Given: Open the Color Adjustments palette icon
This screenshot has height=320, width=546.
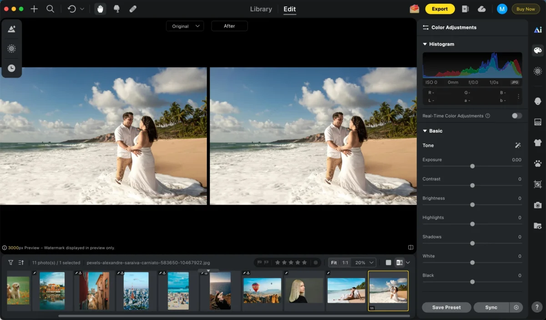Looking at the screenshot, I should 538,50.
